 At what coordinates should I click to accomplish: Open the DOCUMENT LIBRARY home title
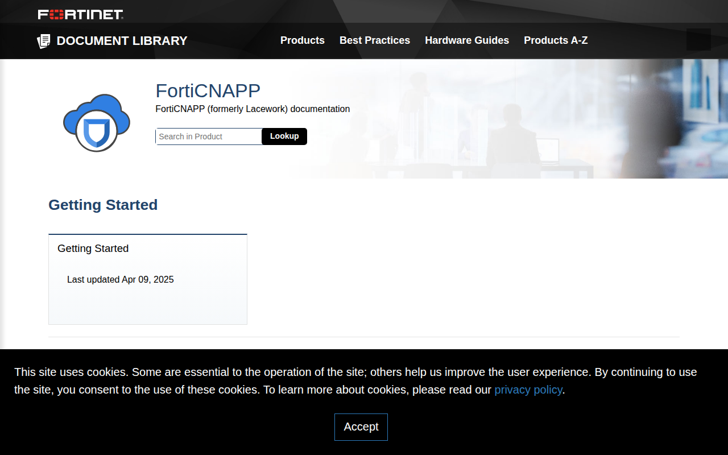122,41
